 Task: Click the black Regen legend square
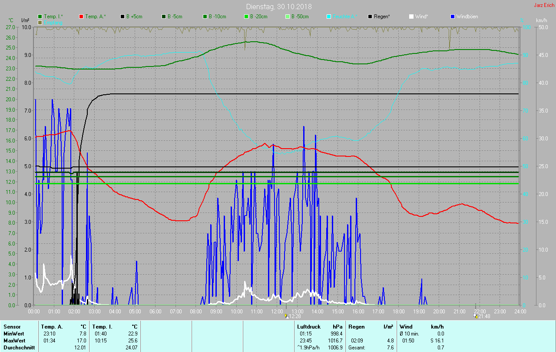click(x=370, y=17)
